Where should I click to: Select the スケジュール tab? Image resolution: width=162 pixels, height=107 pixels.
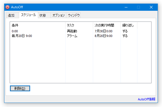pyautogui.click(x=28, y=15)
